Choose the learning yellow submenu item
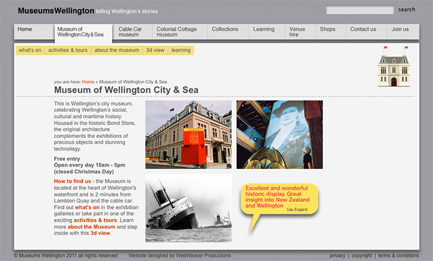 (181, 50)
